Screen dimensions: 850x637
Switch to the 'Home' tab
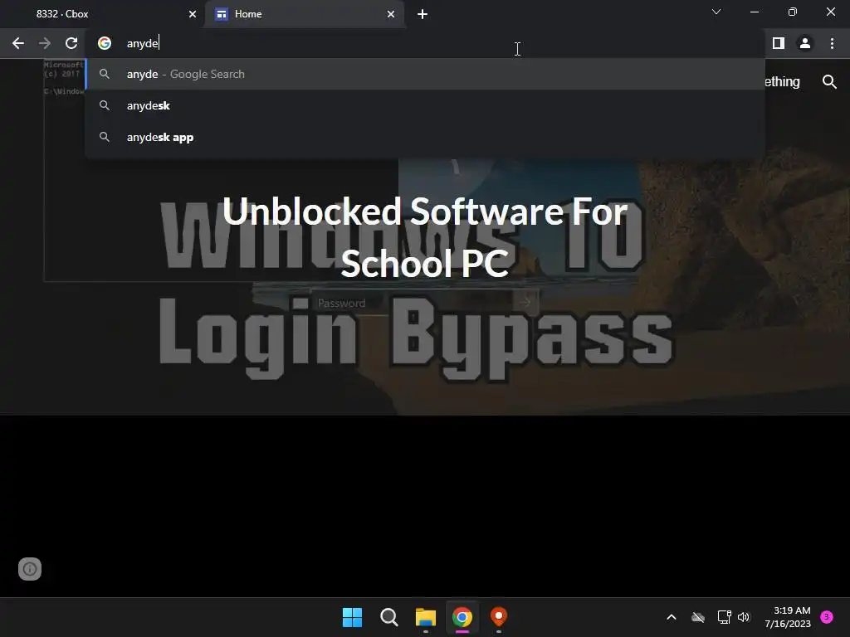[x=305, y=14]
